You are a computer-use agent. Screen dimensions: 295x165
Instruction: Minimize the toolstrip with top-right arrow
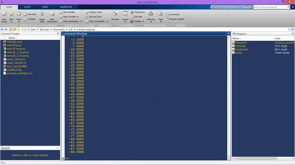[293, 7]
